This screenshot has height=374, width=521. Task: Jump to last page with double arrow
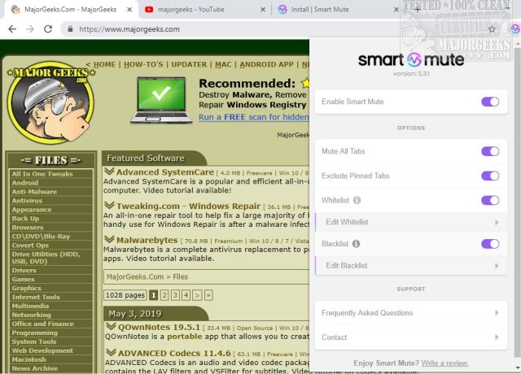tap(208, 295)
